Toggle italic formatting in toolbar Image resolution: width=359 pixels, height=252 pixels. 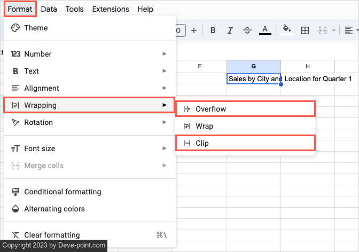[x=230, y=30]
